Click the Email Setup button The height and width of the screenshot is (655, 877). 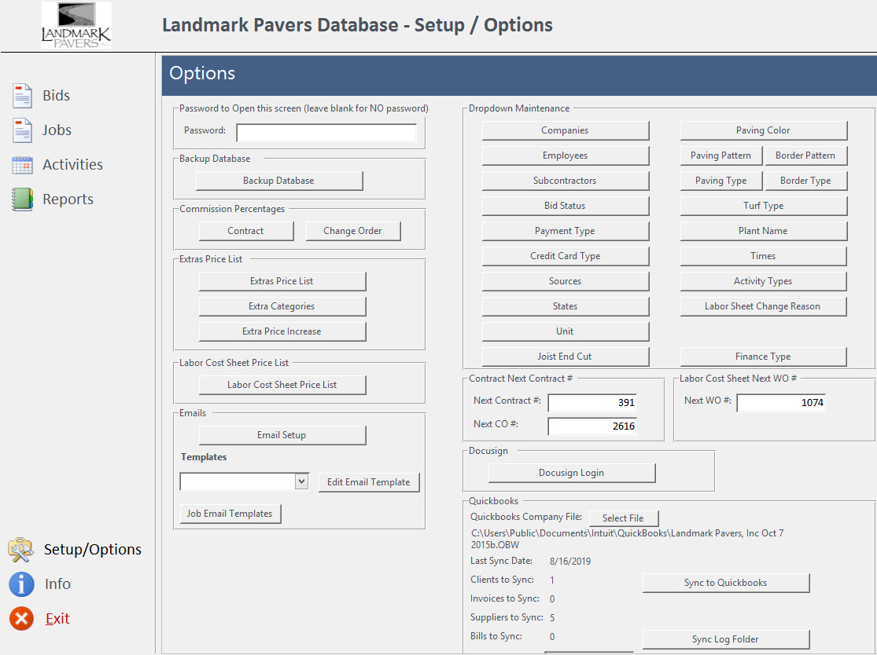(x=282, y=435)
